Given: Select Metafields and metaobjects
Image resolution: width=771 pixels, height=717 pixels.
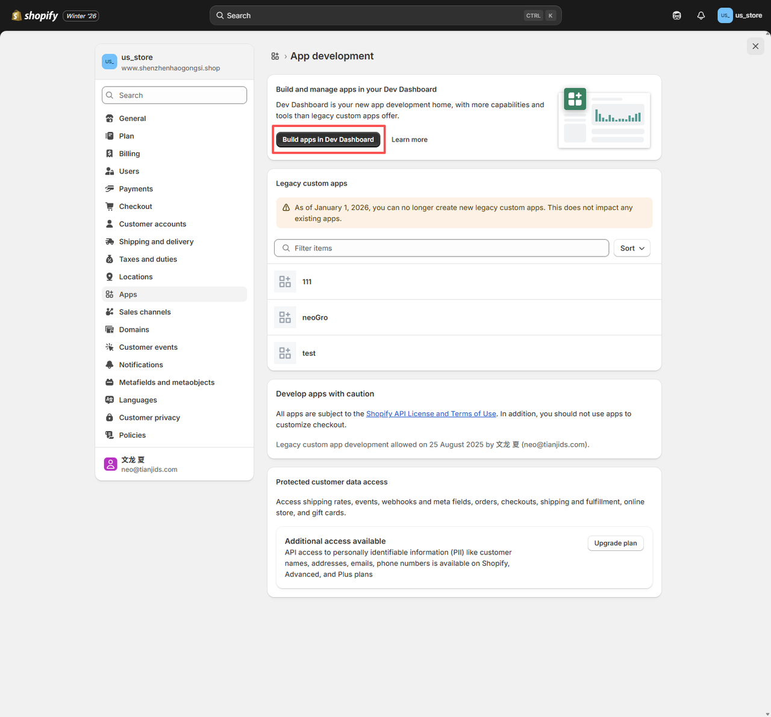Looking at the screenshot, I should (x=166, y=382).
